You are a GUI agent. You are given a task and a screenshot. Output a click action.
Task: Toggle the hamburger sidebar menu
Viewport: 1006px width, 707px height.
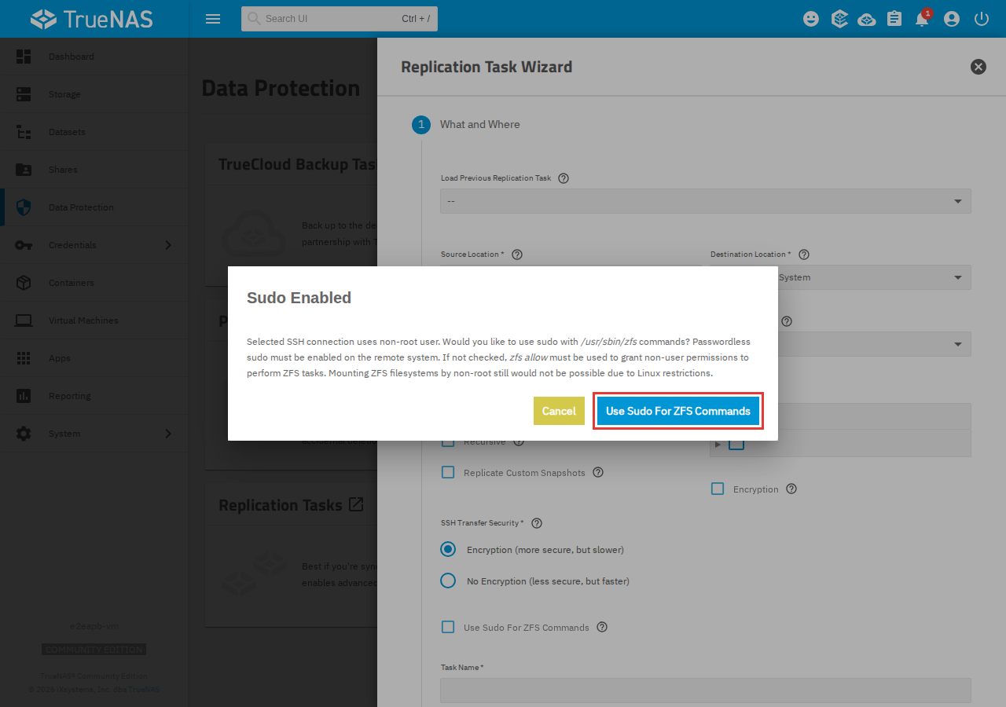(213, 19)
